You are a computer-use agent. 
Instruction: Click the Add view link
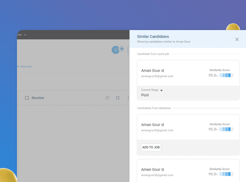(x=25, y=66)
